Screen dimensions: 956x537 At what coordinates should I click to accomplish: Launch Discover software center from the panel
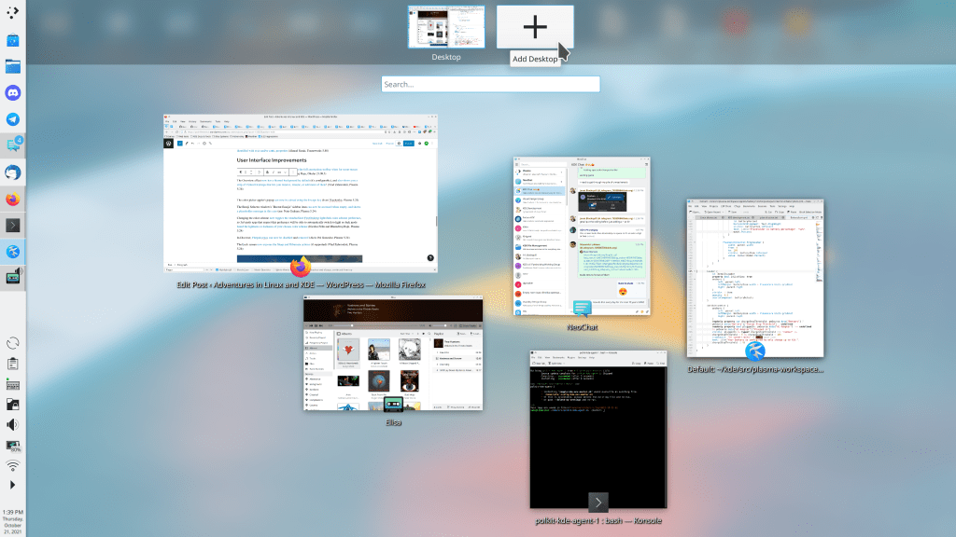pos(13,41)
